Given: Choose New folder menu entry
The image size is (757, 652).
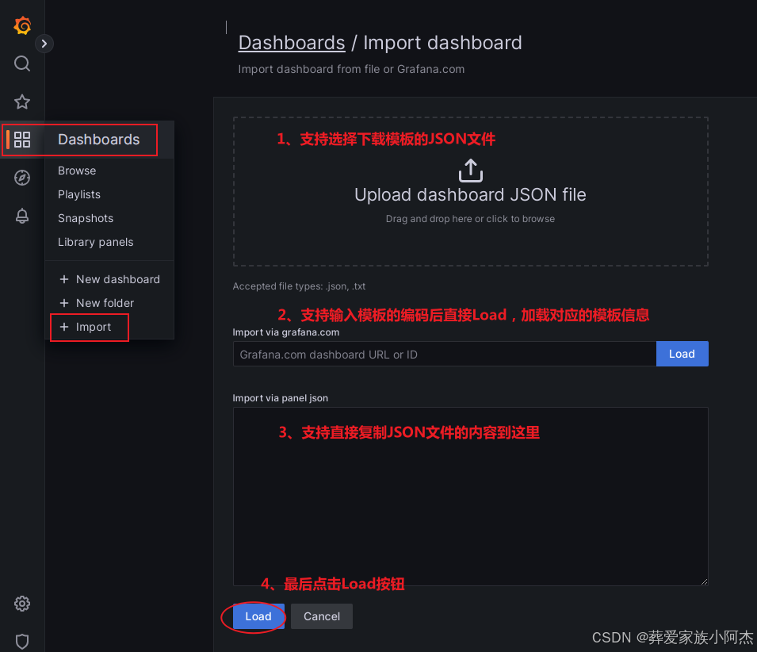Looking at the screenshot, I should coord(97,303).
